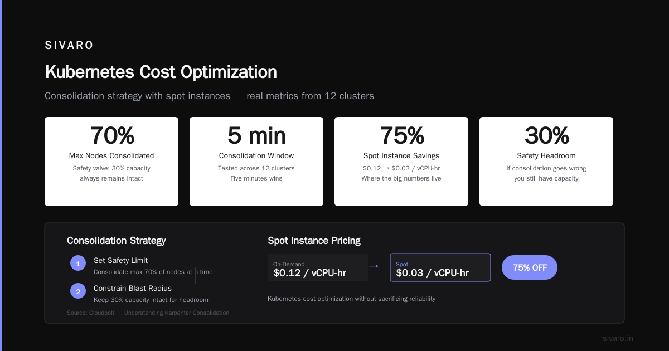669x351 pixels.
Task: Click the Spot Instance Pricing section title
Action: tap(314, 241)
